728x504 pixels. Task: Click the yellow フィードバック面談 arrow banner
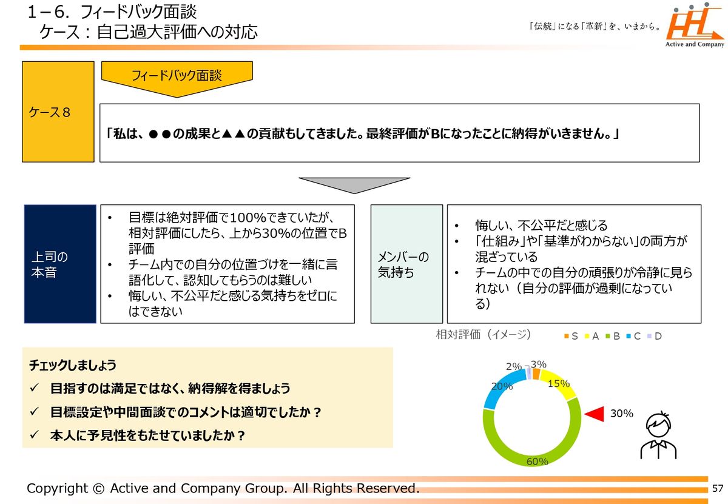pyautogui.click(x=177, y=78)
